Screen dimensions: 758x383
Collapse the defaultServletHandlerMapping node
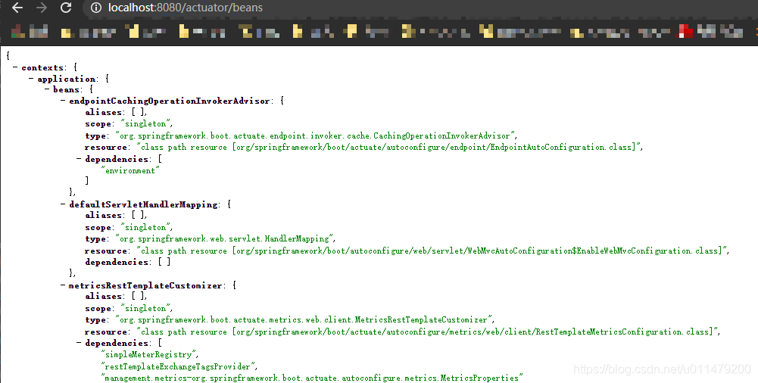click(63, 204)
